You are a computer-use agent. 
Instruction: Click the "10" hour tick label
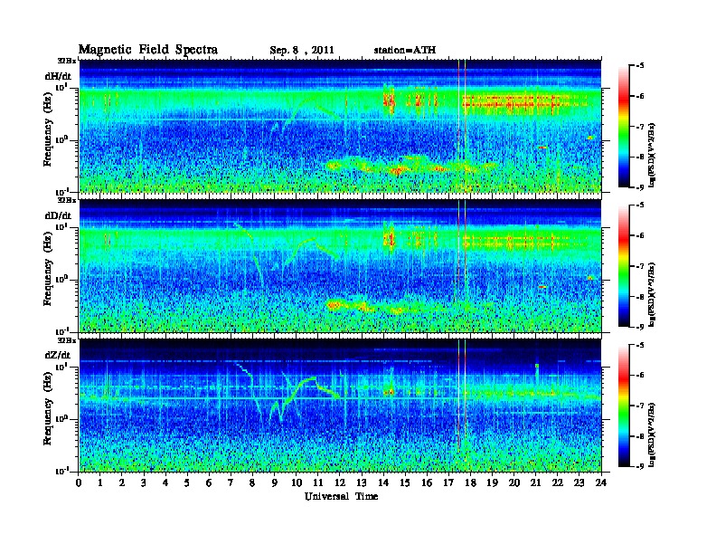[297, 483]
